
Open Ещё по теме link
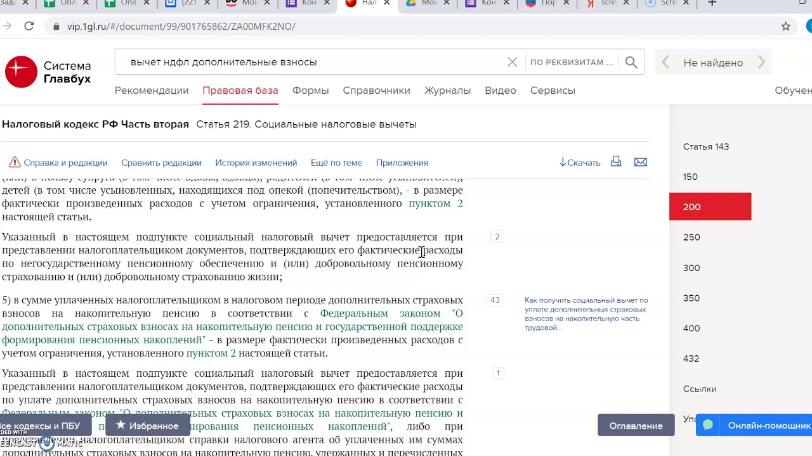coord(336,163)
